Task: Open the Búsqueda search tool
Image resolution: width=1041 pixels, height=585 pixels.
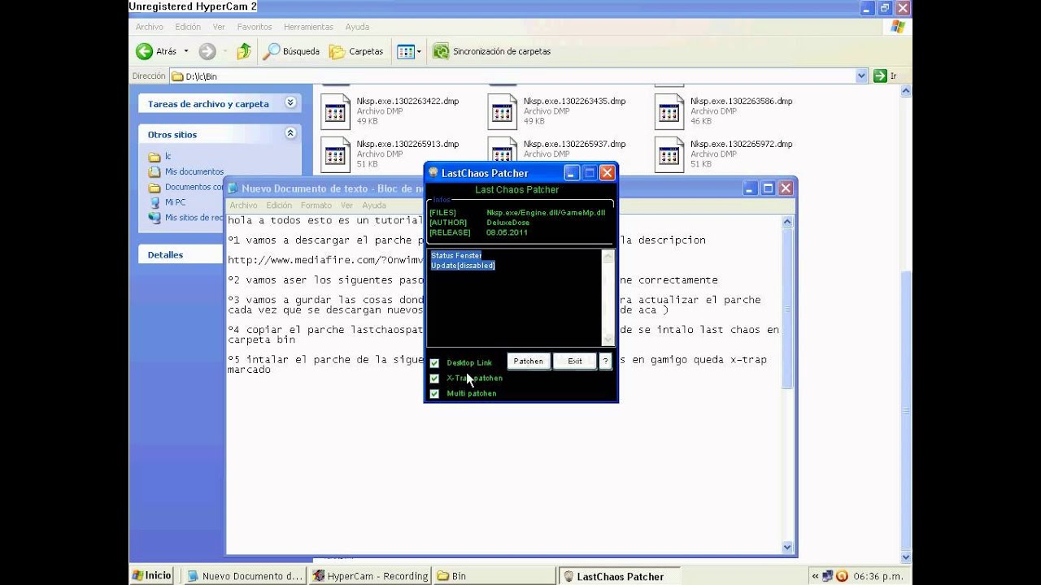Action: pos(292,51)
